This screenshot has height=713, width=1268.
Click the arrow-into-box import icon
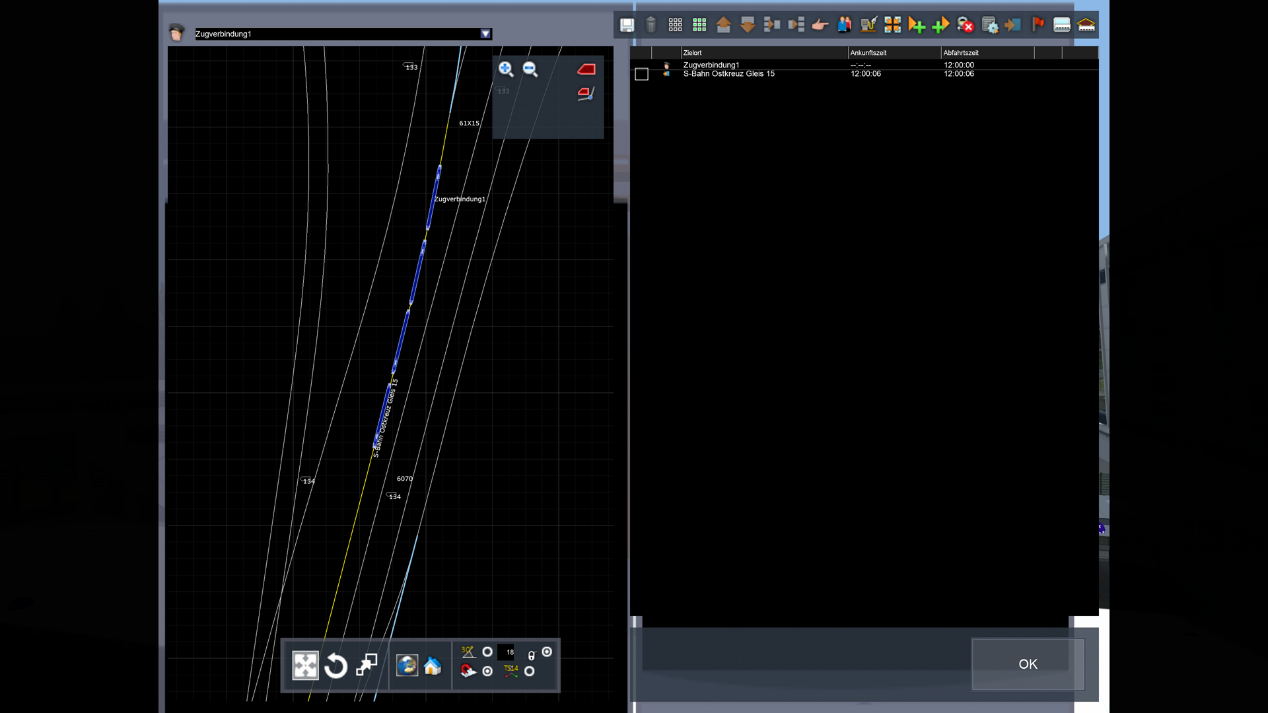point(1013,25)
